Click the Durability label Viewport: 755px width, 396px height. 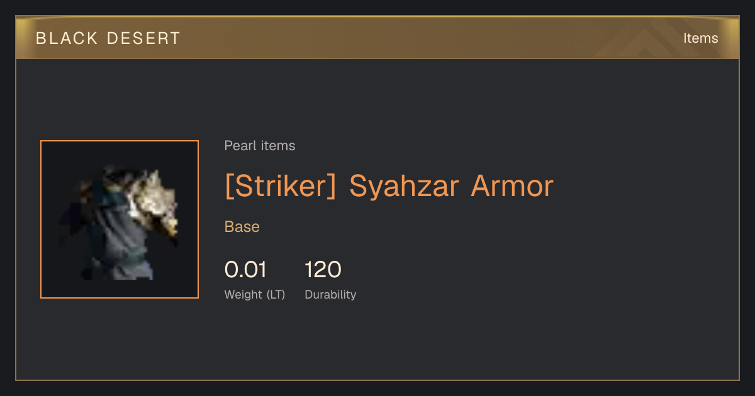(330, 294)
